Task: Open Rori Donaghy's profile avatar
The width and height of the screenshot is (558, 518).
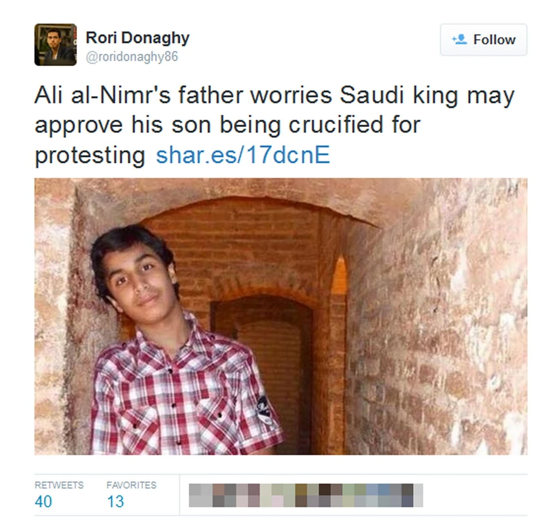Action: (x=55, y=45)
